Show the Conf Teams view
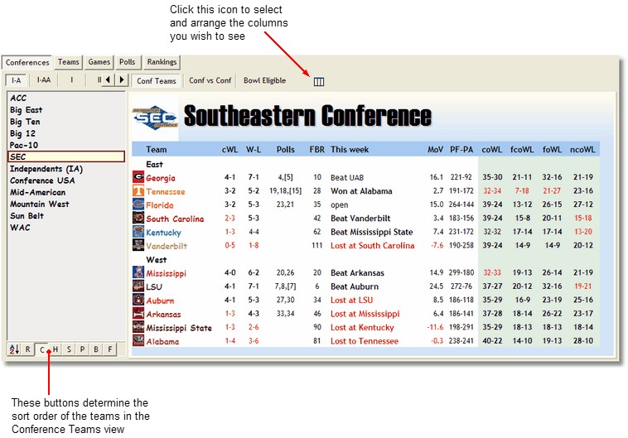628x438 pixels. point(157,81)
